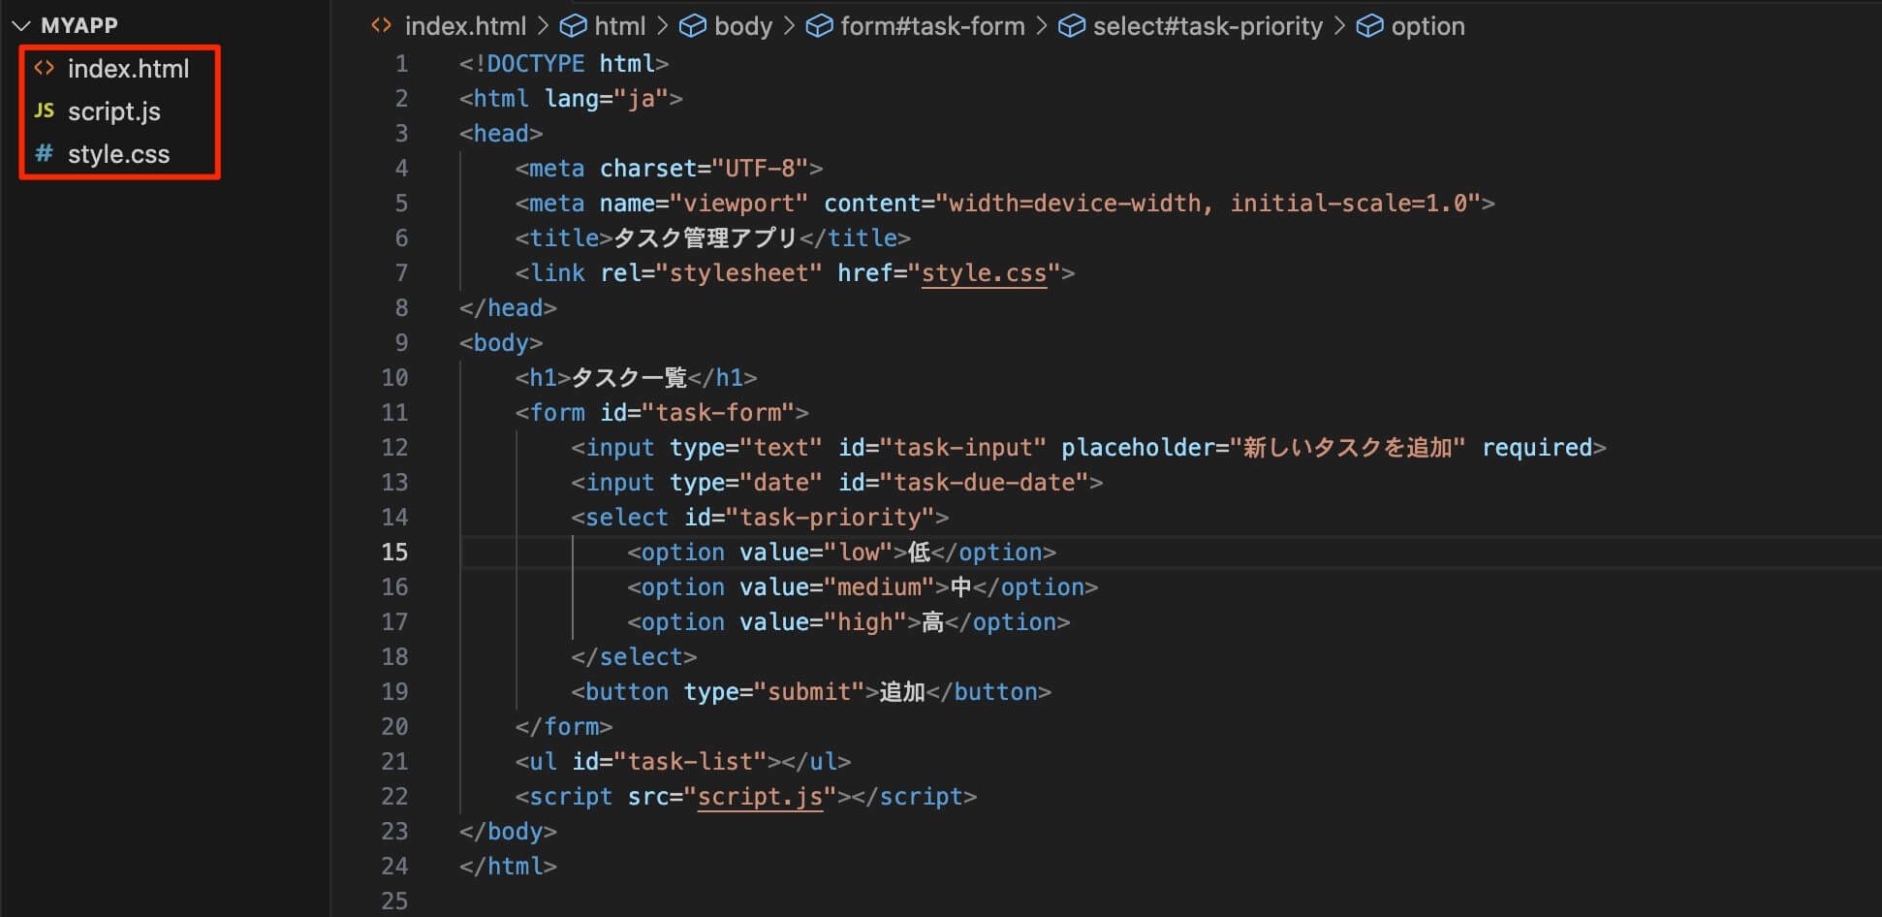Collapse the MYAPP folder chevron
This screenshot has height=917, width=1882.
tap(21, 26)
